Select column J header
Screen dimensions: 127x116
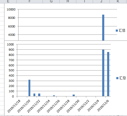click(101, 2)
